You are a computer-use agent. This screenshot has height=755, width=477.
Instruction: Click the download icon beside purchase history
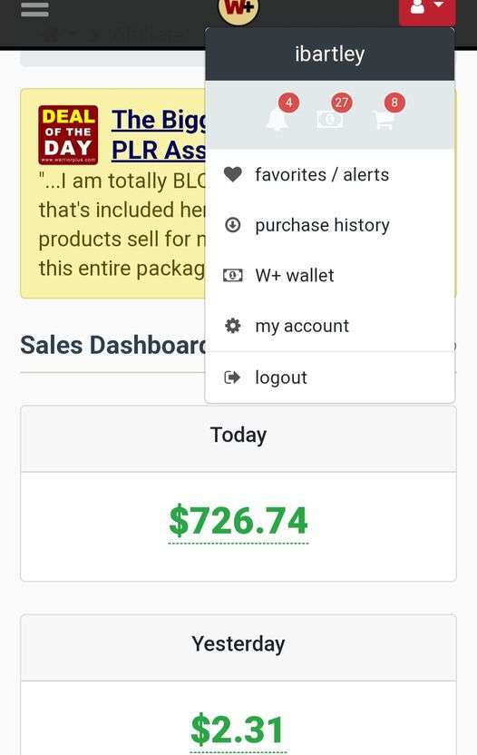(233, 225)
